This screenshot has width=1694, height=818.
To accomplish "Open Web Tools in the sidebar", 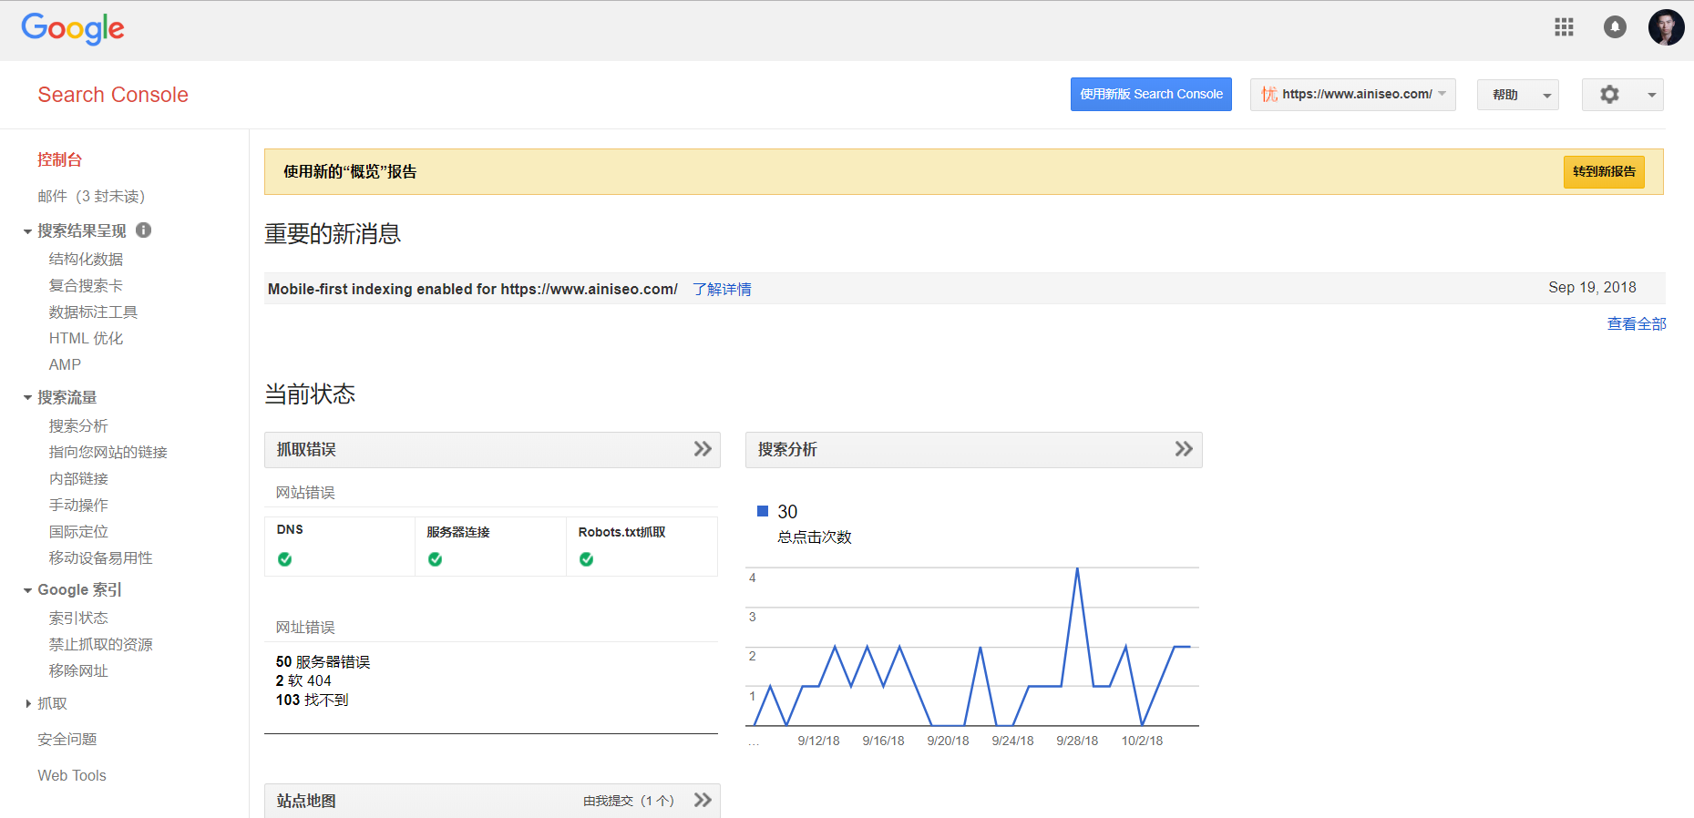I will click(x=72, y=775).
